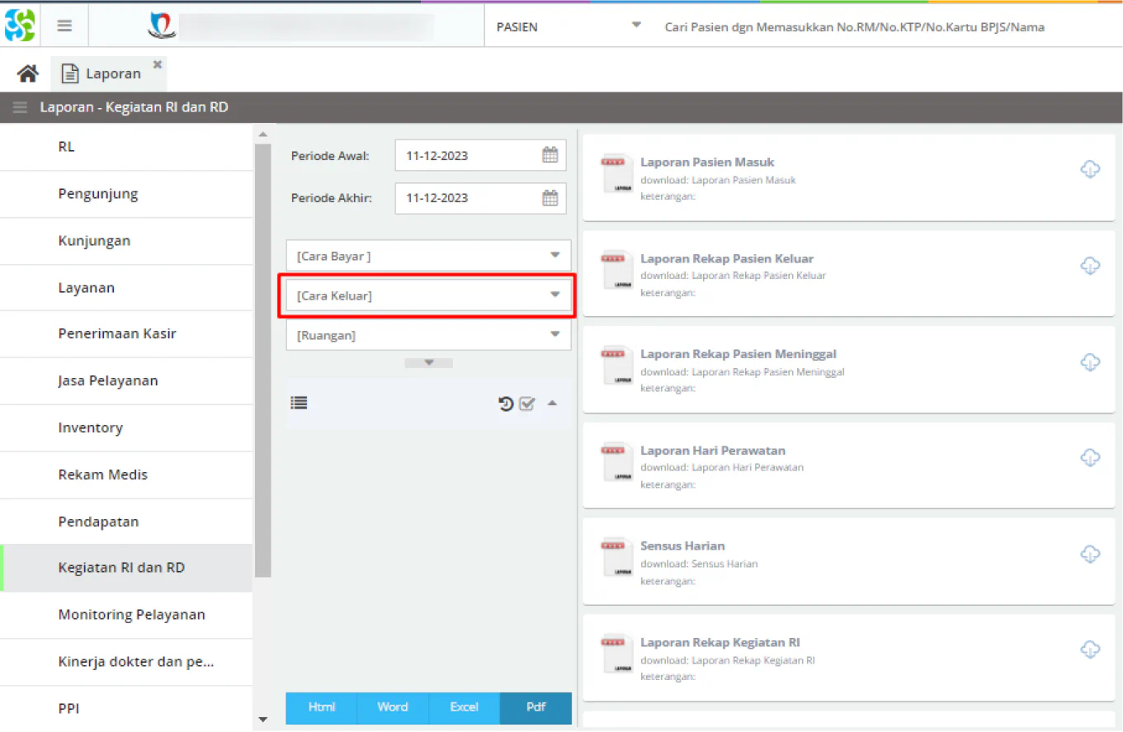Screen dimensions: 1123x732
Task: Click the Periode Akhir date field
Action: click(x=481, y=198)
